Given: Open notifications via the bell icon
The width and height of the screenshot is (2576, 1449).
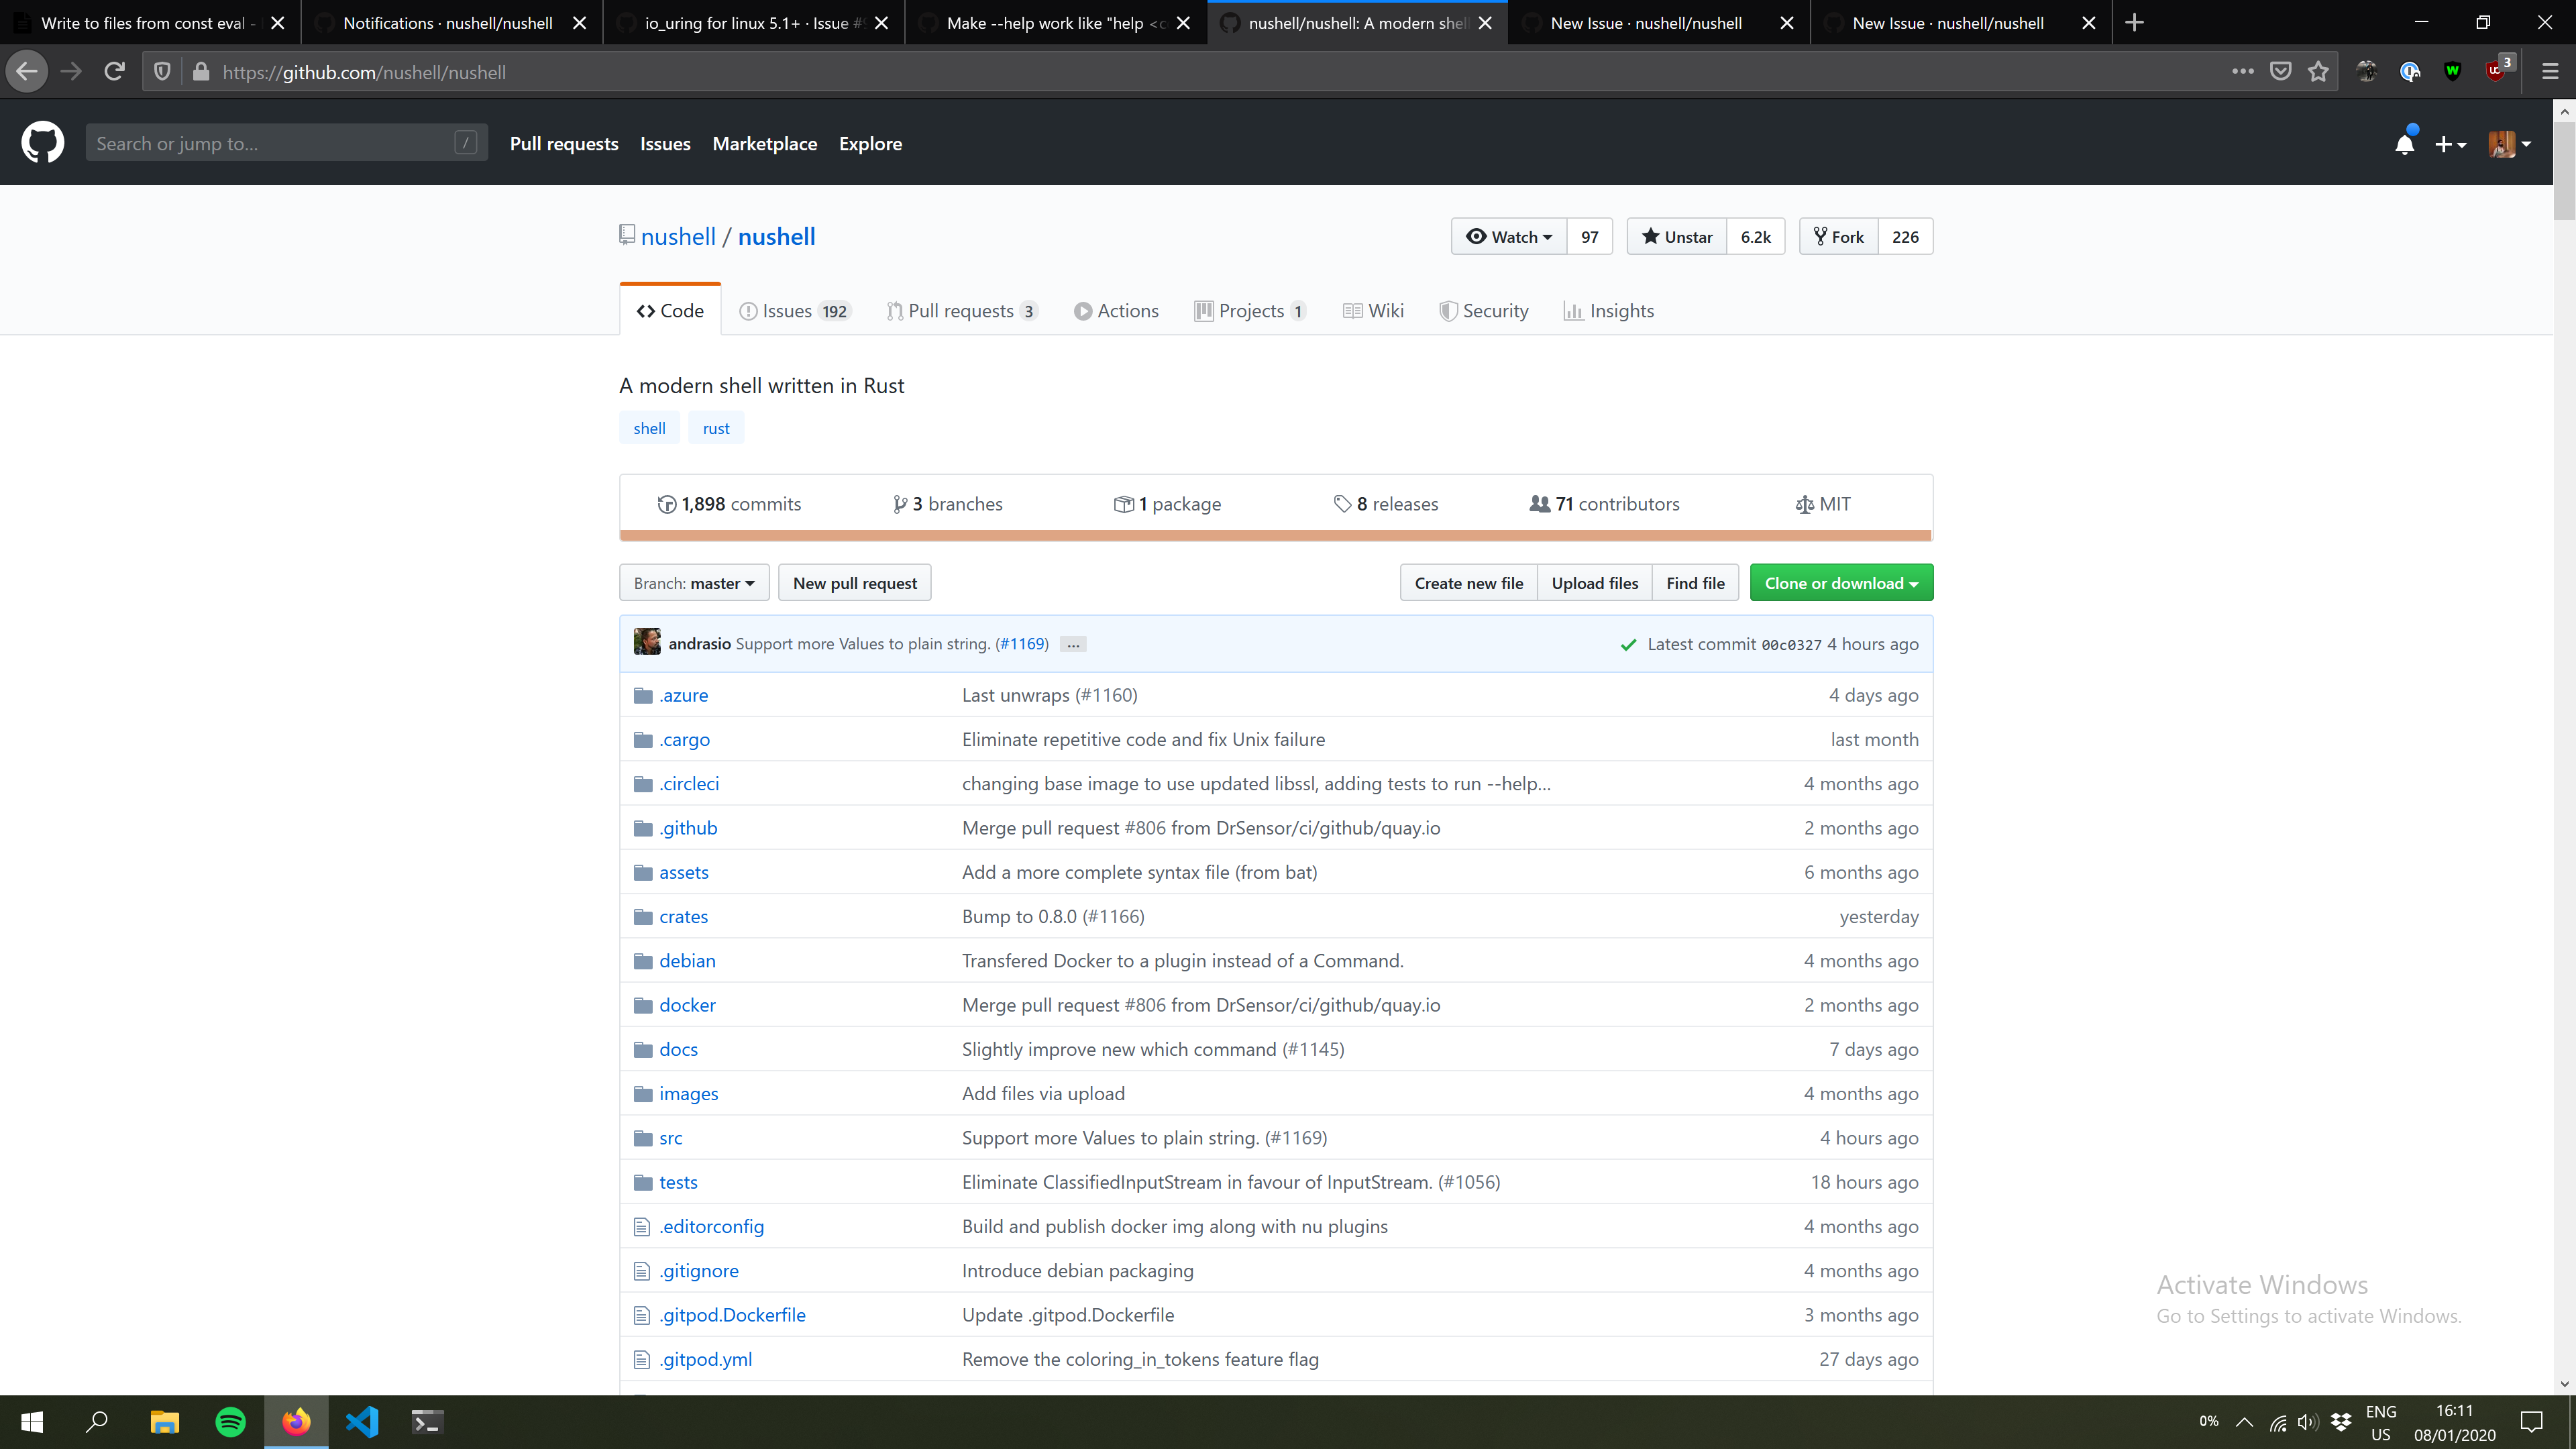Looking at the screenshot, I should [x=2405, y=144].
